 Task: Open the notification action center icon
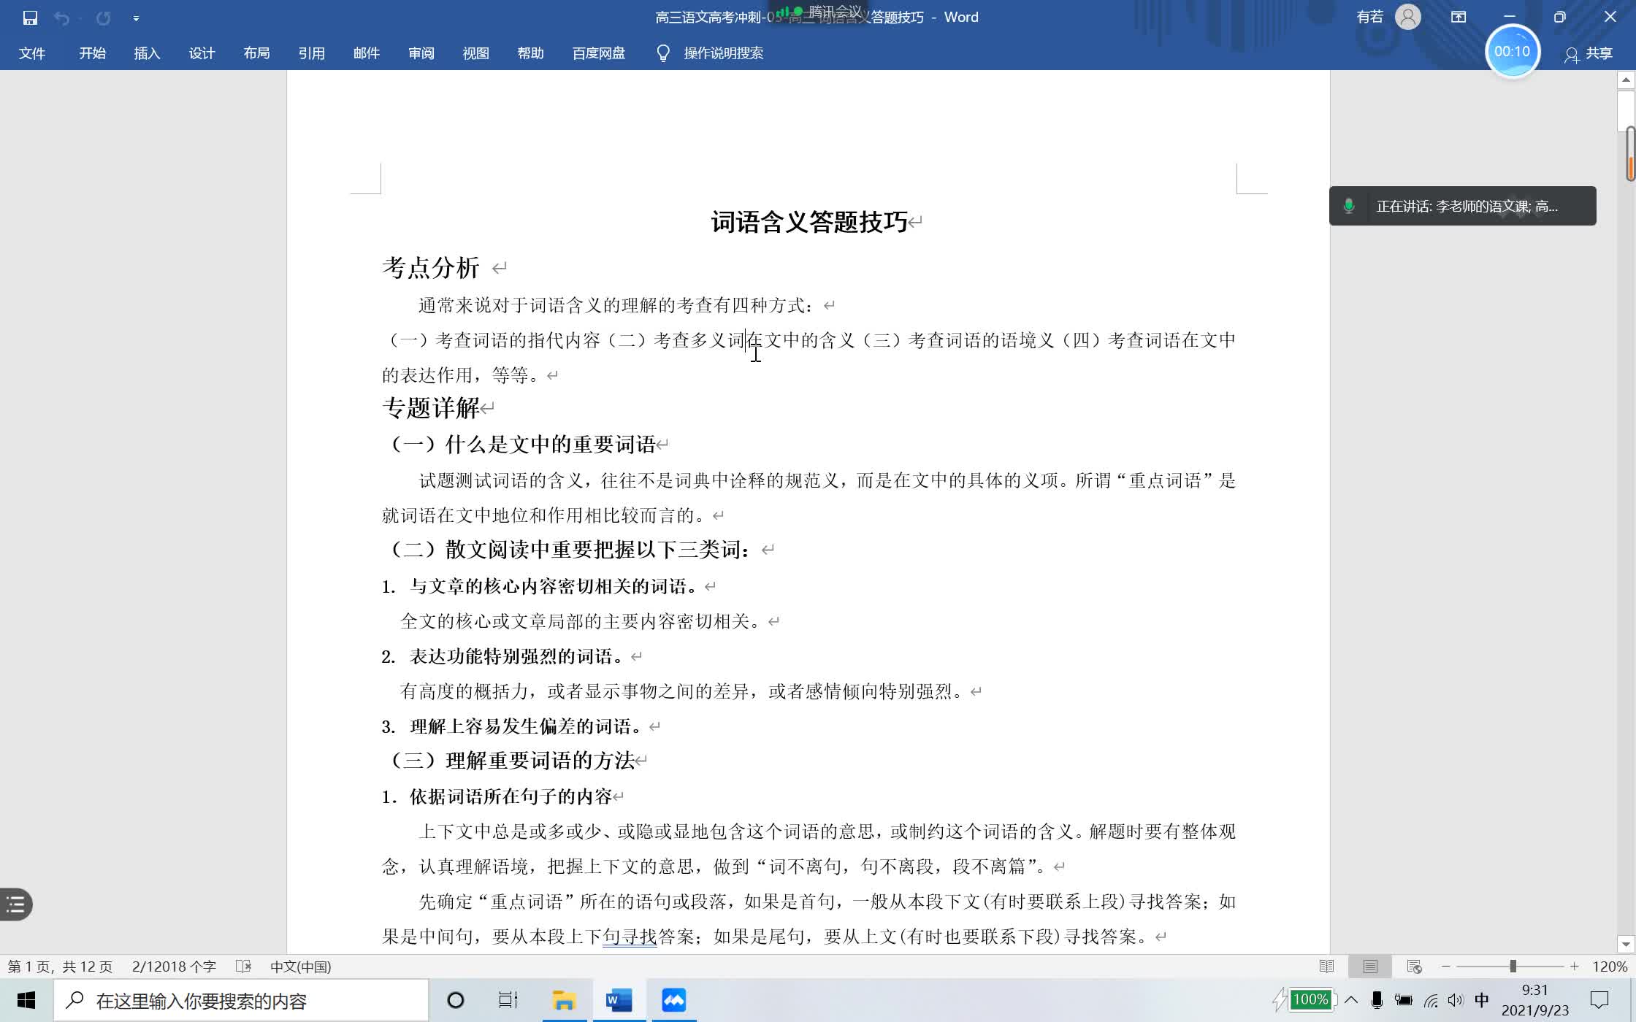click(1599, 1000)
